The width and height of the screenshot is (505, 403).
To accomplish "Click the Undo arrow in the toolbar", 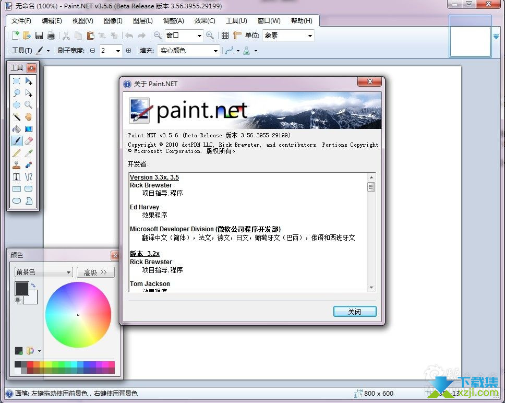I will 129,35.
